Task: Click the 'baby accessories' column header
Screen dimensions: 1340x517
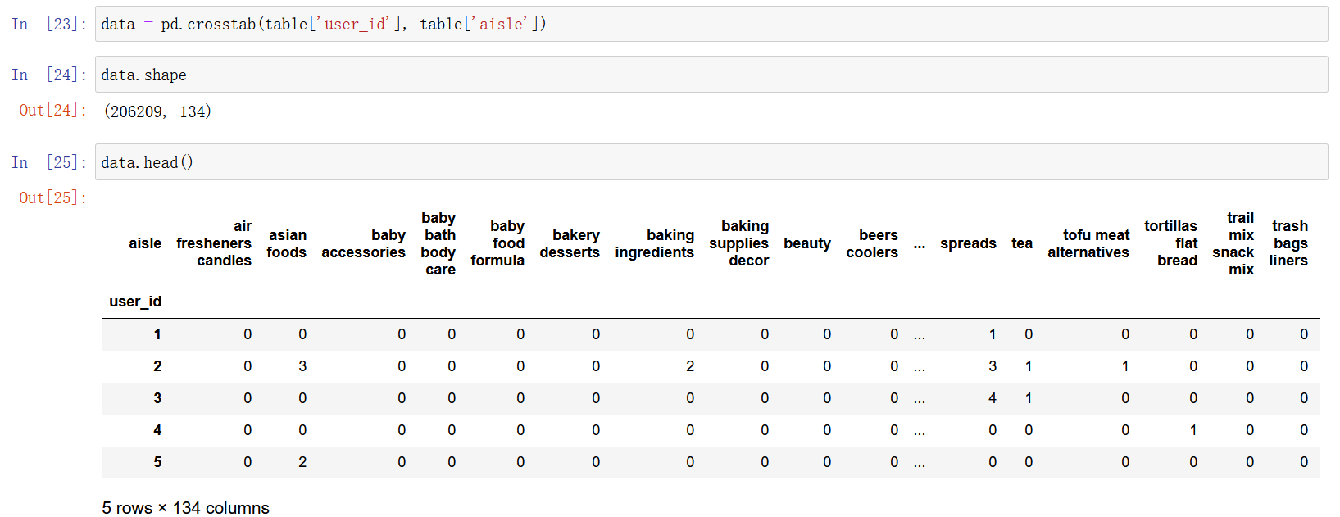Action: pyautogui.click(x=363, y=243)
